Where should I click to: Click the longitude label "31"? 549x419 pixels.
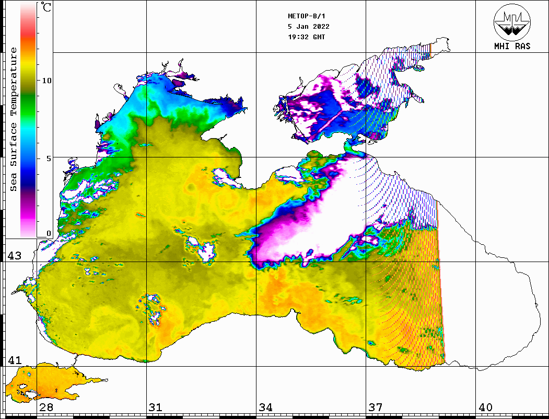(156, 407)
